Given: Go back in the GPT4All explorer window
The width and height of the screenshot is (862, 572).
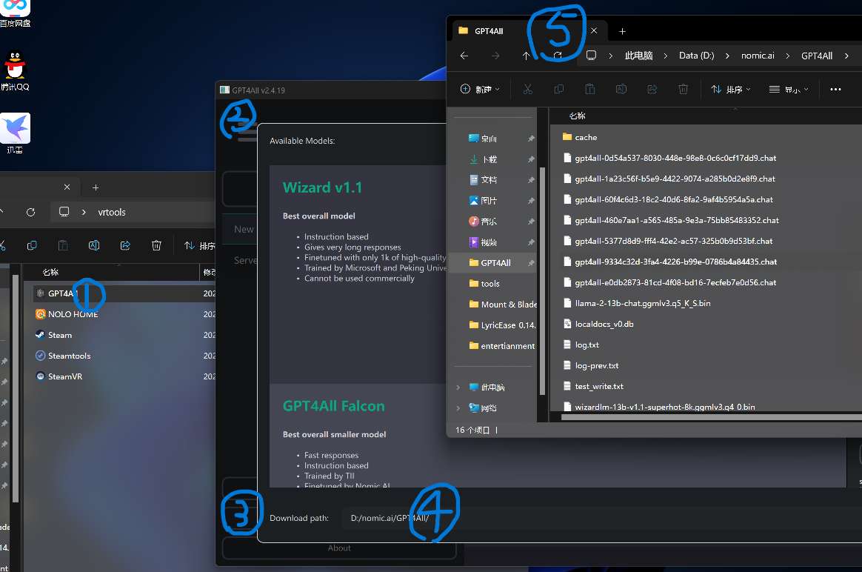Looking at the screenshot, I should (464, 56).
